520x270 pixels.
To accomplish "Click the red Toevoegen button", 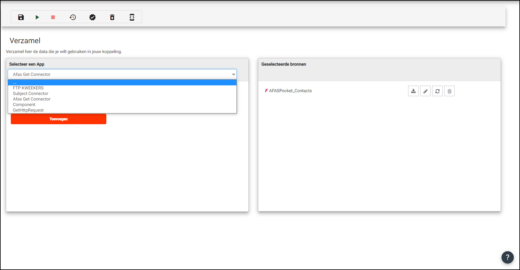I will pos(59,119).
